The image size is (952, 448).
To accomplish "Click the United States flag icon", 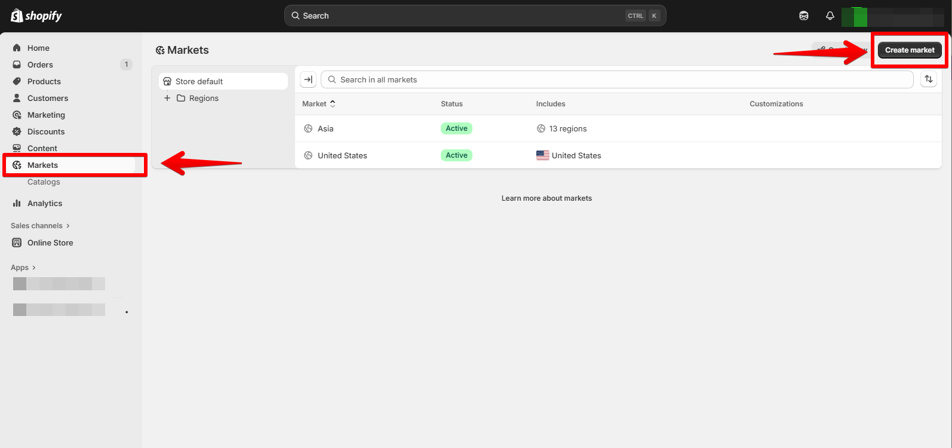I will 543,155.
